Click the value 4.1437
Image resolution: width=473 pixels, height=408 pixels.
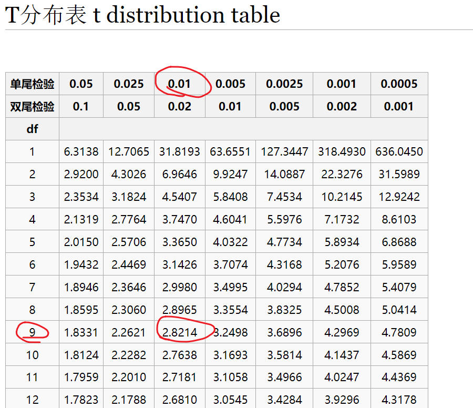point(342,355)
